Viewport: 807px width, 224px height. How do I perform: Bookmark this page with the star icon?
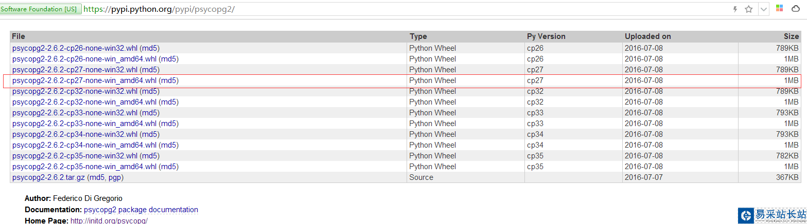[749, 9]
